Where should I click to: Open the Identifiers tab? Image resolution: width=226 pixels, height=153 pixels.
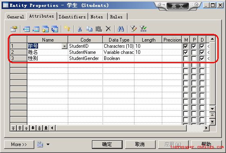[72, 17]
